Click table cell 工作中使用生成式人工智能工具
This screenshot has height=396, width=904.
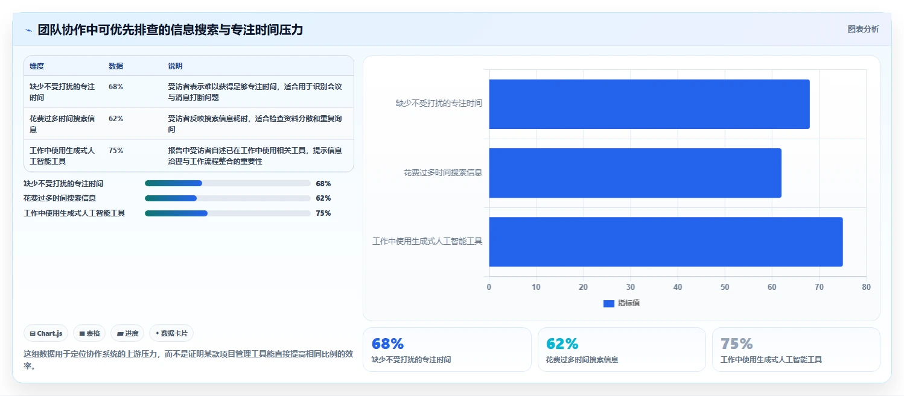click(x=62, y=156)
